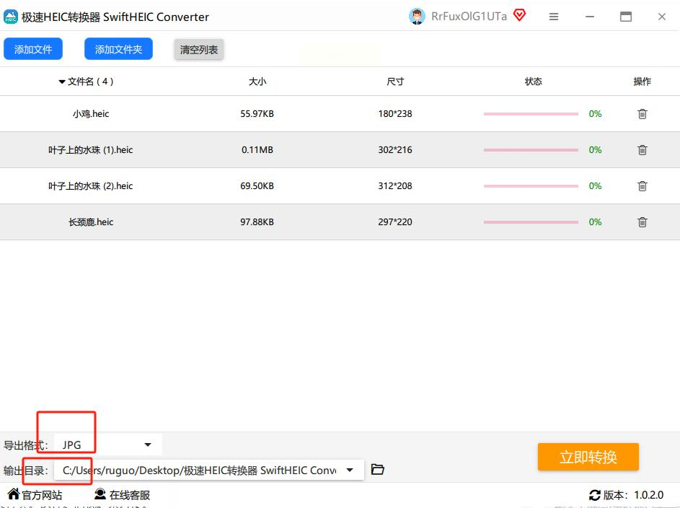Toggle sort arrow beside 文件名 (4)
Screen dimensions: 680x508
(62, 82)
